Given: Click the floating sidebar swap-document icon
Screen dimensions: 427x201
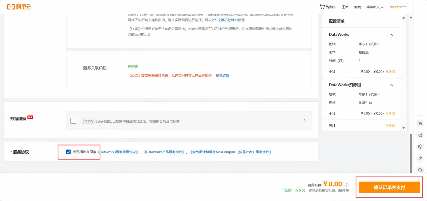Looking at the screenshot, I should click(420, 135).
